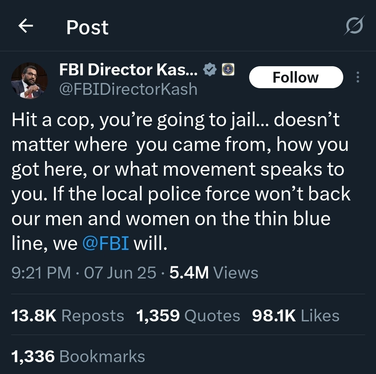The image size is (376, 374).
Task: Go back using the left arrow
Action: coord(26,26)
